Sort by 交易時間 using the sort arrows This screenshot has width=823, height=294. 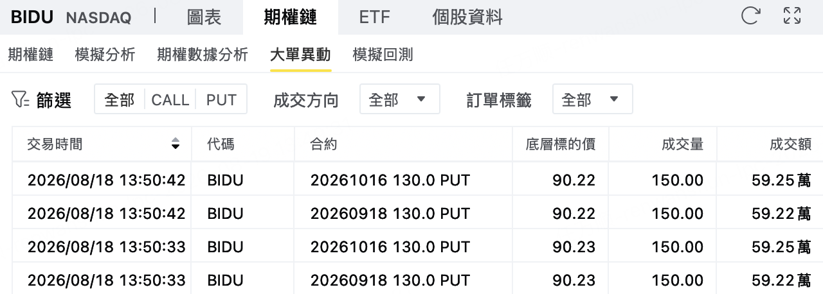[175, 144]
